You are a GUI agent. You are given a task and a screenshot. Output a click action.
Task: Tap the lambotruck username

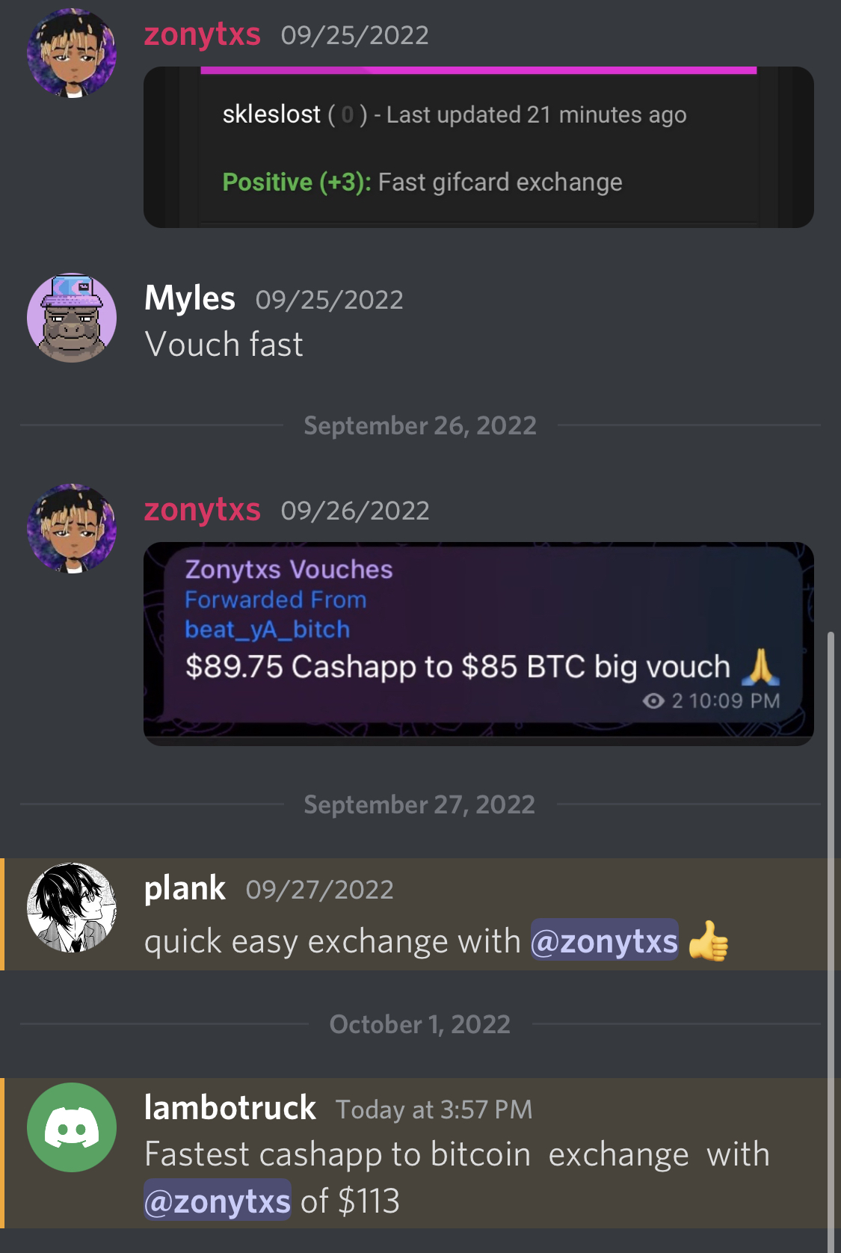[229, 1107]
